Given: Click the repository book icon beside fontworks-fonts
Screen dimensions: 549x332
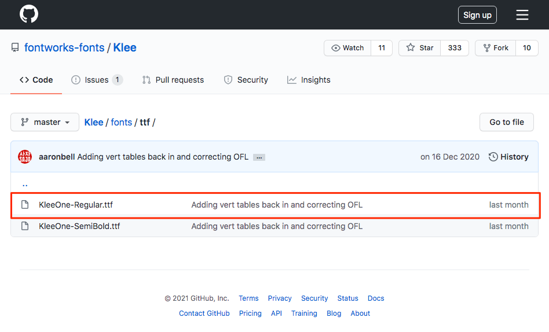Looking at the screenshot, I should point(15,47).
